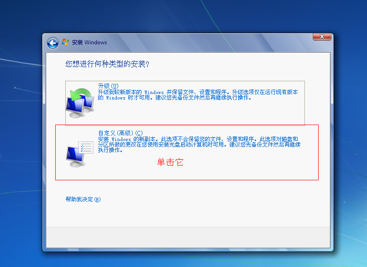Click the Windows flag logo in title bar
The width and height of the screenshot is (367, 267).
[65, 42]
